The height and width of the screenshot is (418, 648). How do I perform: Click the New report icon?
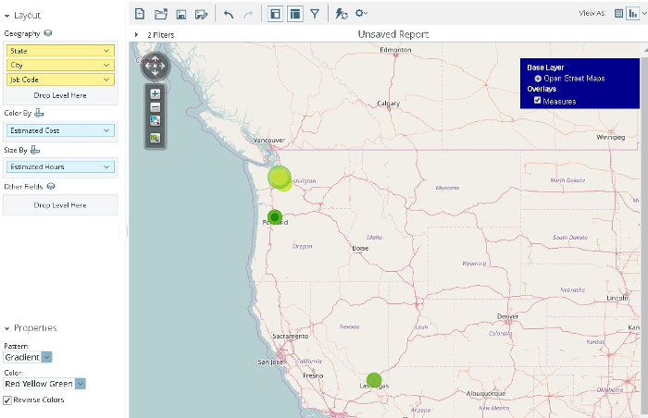[x=140, y=14]
